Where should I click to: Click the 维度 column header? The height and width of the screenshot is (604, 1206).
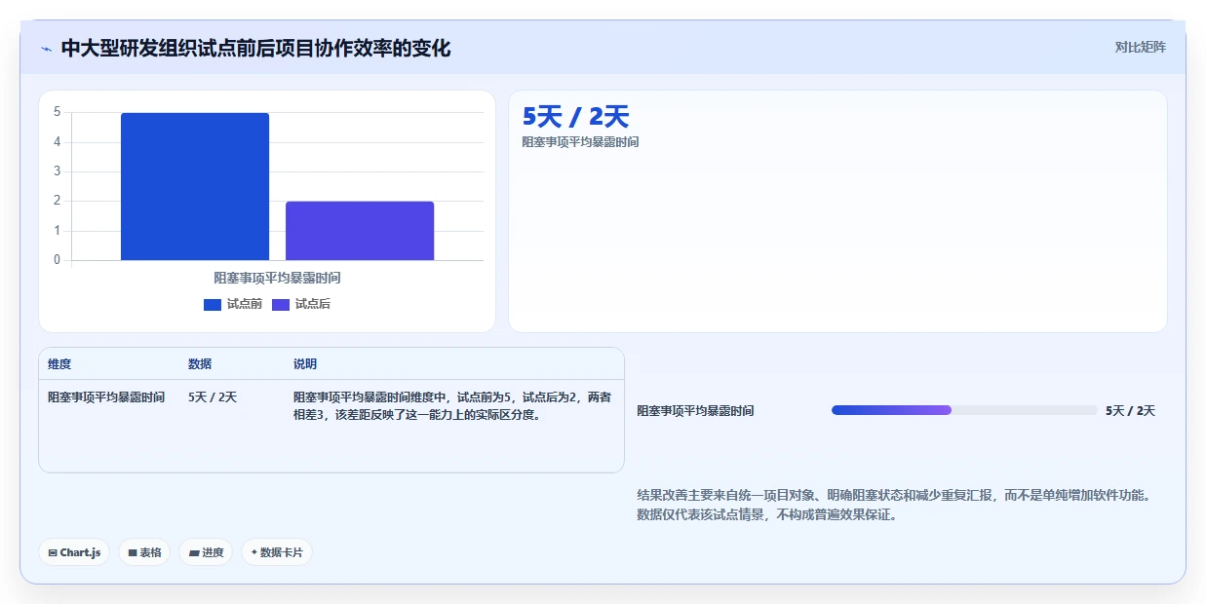click(59, 364)
